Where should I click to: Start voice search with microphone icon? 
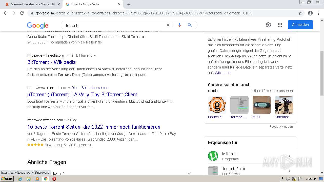pos(179,25)
